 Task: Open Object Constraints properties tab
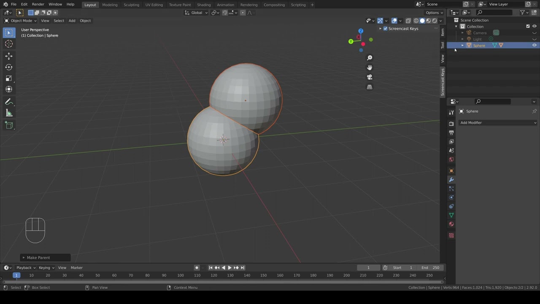coord(451,206)
